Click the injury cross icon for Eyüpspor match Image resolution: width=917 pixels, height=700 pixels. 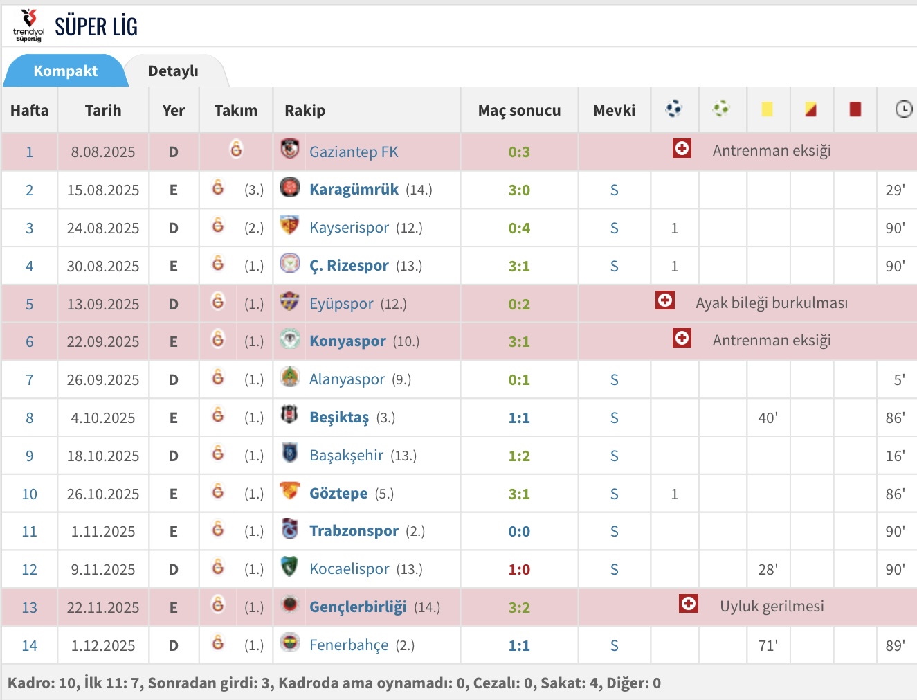(x=665, y=300)
